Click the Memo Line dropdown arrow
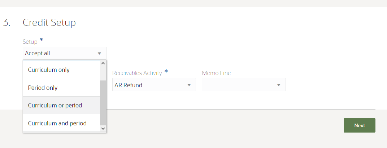 278,85
